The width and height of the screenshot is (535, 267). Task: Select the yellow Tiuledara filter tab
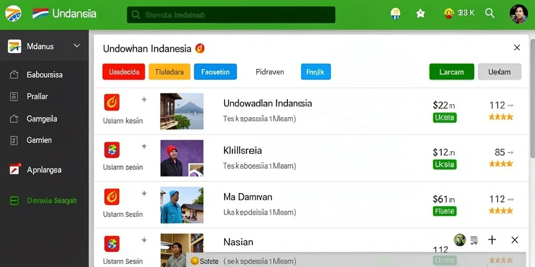[170, 72]
